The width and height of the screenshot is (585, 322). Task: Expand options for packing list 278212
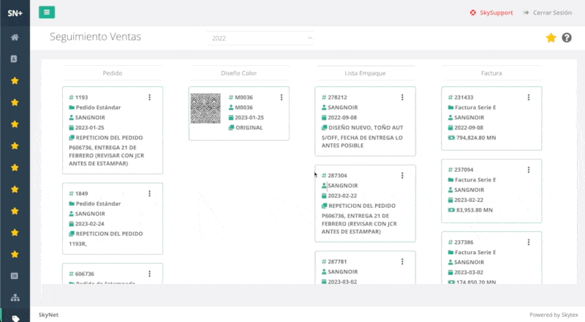402,97
